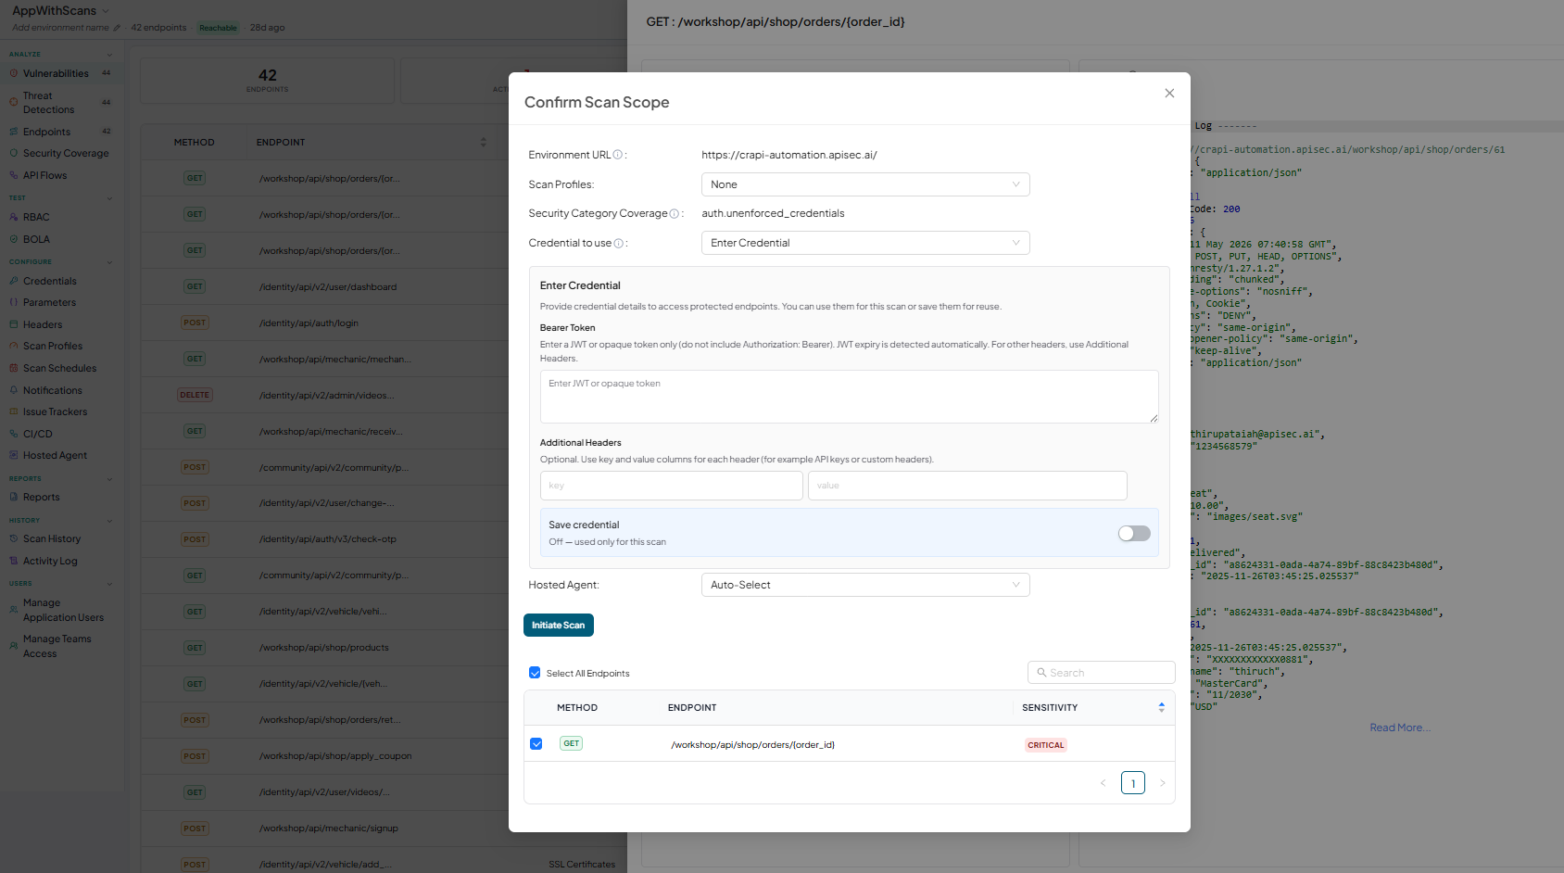Open Security Coverage in the sidebar
This screenshot has width=1564, height=873.
click(66, 153)
